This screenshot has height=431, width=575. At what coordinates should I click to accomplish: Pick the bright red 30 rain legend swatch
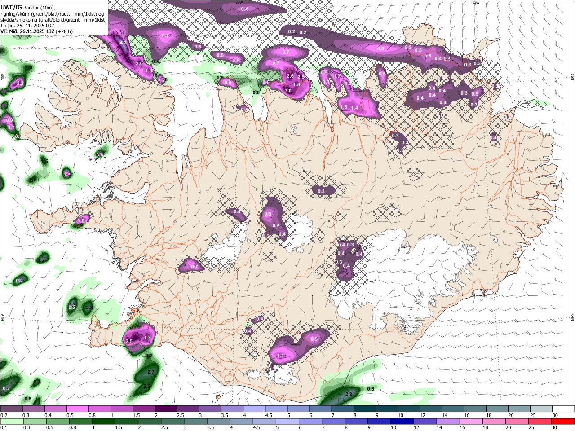coord(563,421)
